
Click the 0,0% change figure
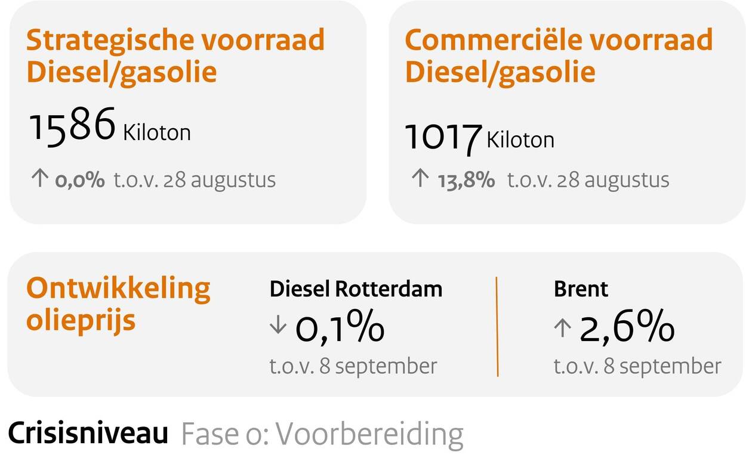[80, 180]
